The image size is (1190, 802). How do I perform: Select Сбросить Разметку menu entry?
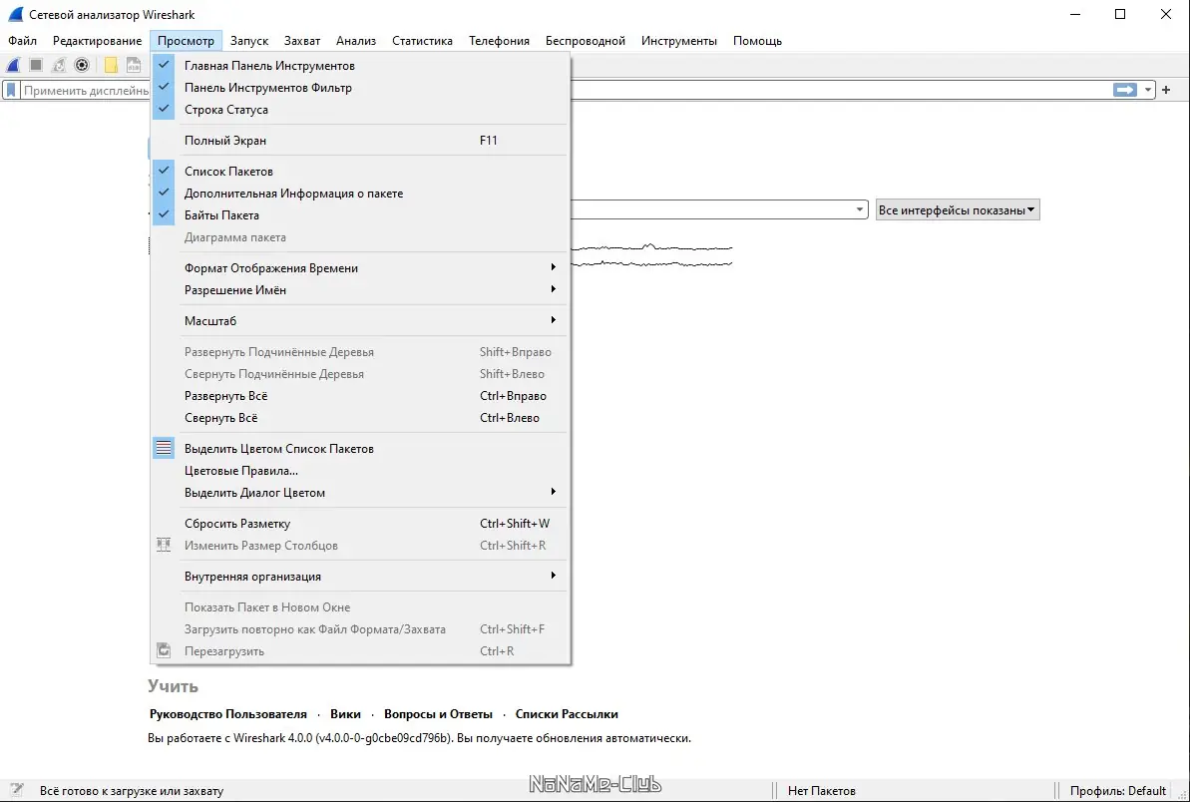point(359,524)
